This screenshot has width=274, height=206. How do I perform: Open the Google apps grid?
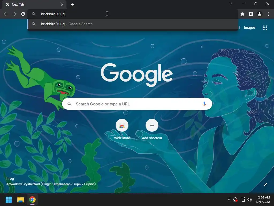(265, 28)
